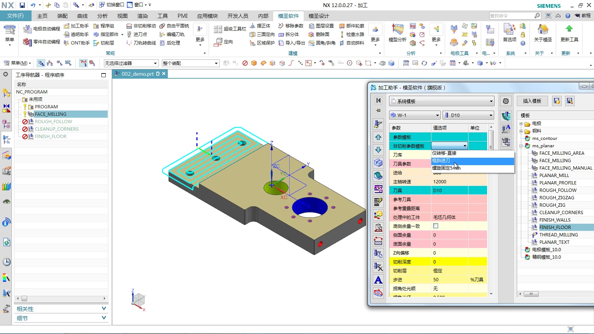The width and height of the screenshot is (594, 334).
Task: Click the 插入模板 button
Action: [532, 101]
